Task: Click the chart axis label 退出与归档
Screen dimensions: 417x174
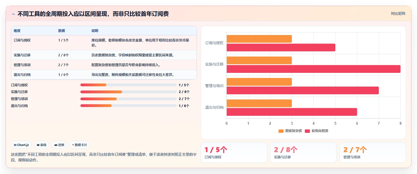Action: [214, 107]
